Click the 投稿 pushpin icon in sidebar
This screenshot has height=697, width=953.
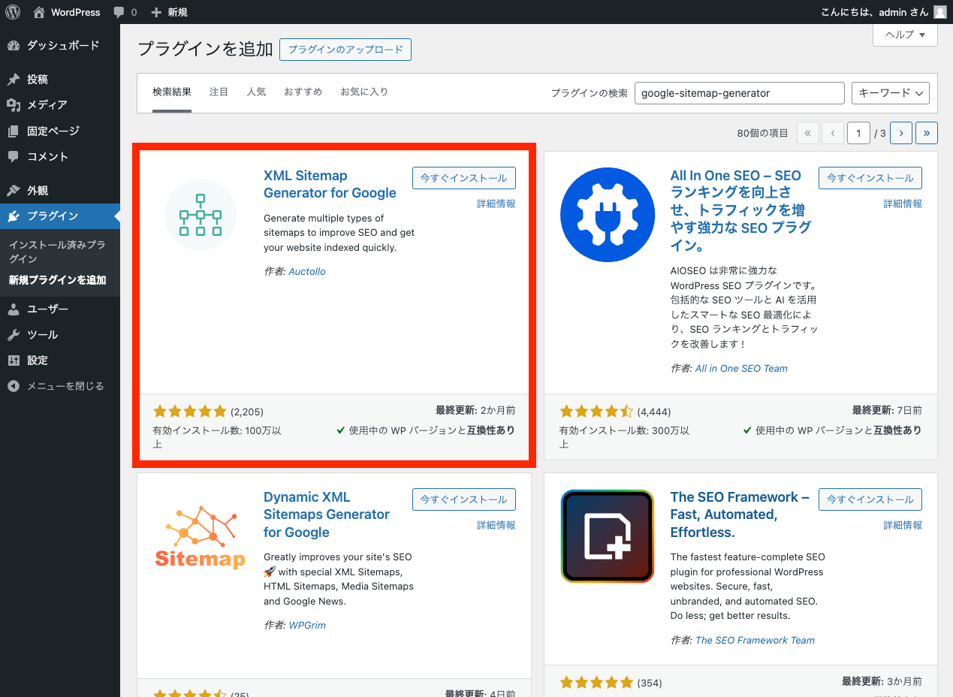14,80
